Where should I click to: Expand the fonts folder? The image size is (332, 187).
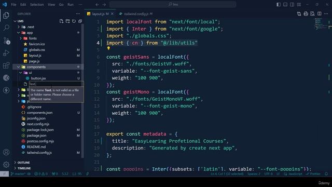coord(21,38)
